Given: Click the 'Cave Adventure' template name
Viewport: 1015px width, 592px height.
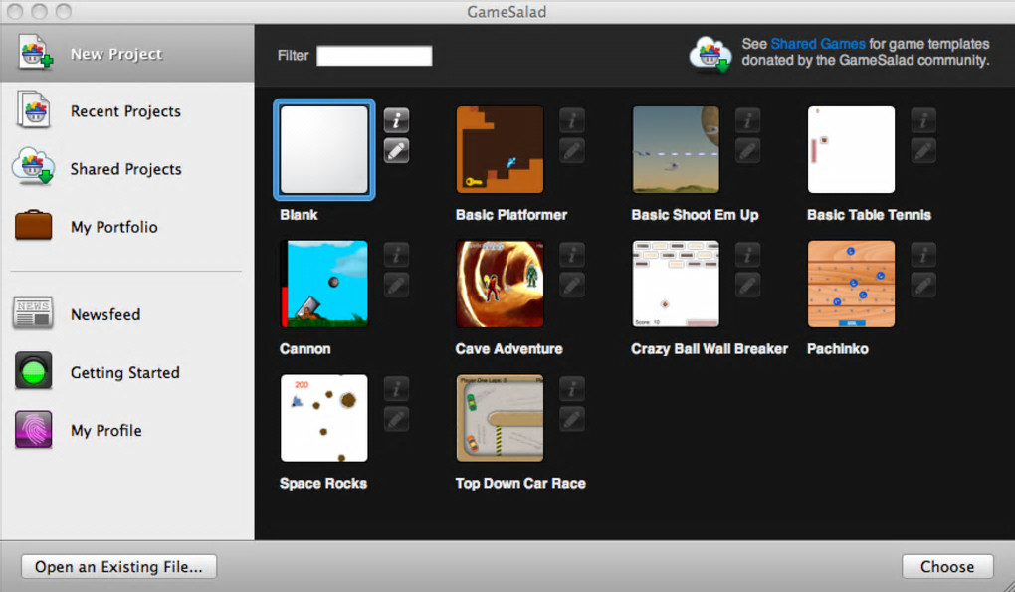Looking at the screenshot, I should tap(508, 348).
